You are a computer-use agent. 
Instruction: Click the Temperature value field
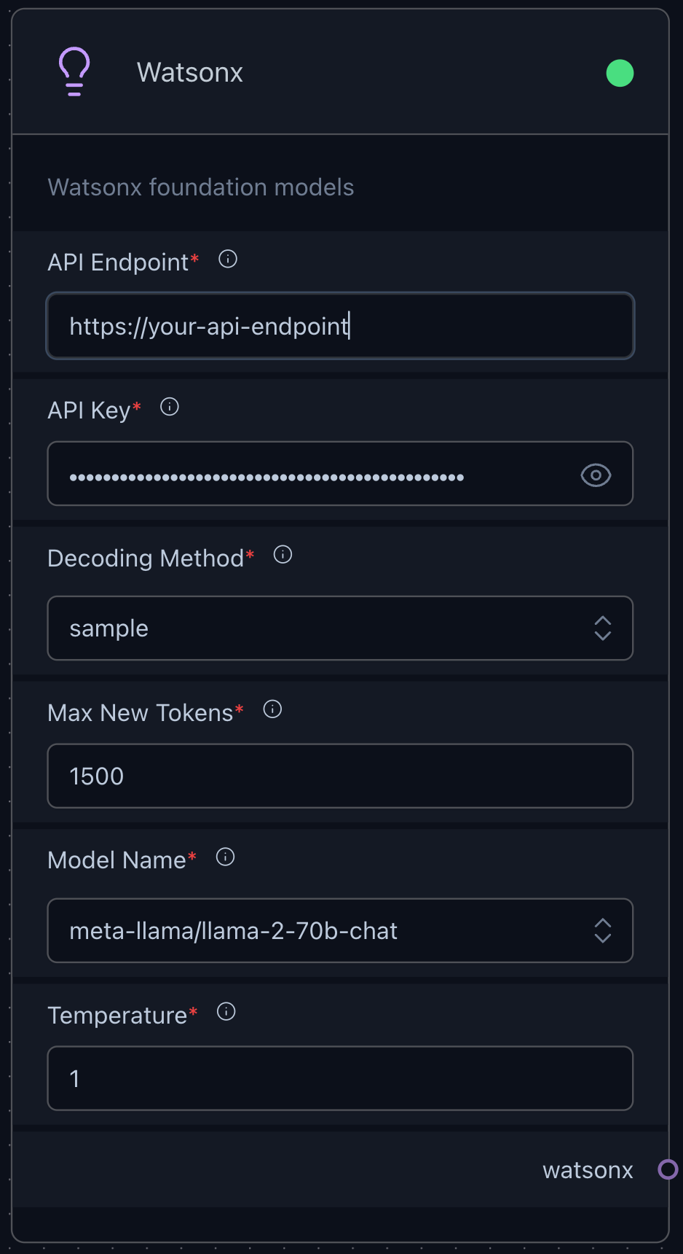[340, 1078]
